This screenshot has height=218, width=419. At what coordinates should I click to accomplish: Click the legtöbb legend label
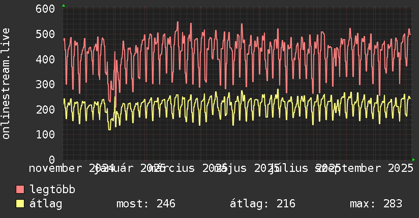click(52, 190)
